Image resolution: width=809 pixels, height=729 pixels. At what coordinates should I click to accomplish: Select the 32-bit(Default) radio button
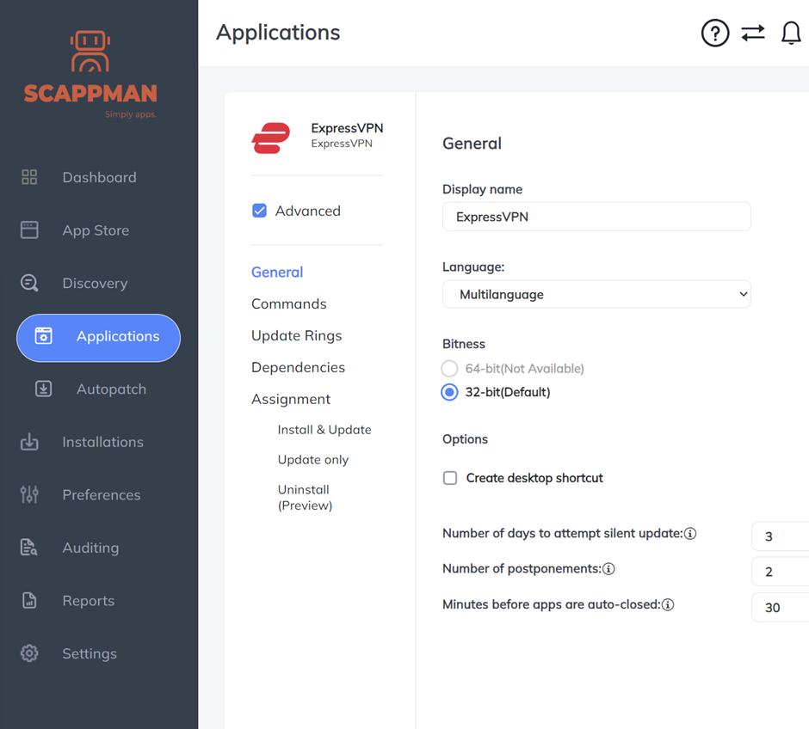click(449, 392)
